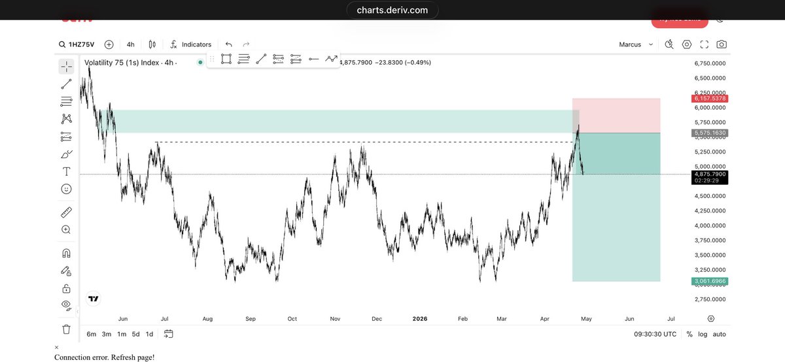Pick trend line in floating favorites toolbar
This screenshot has width=785, height=362.
[261, 59]
